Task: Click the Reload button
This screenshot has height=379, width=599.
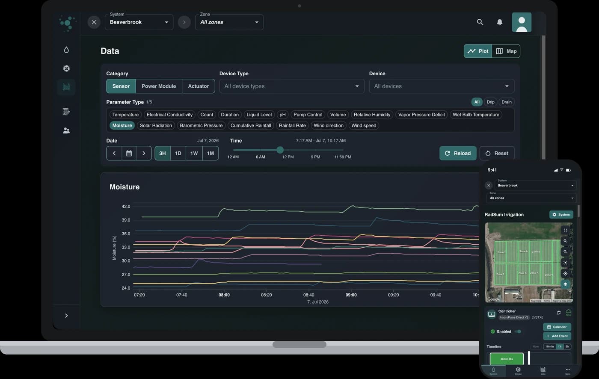Action: (458, 153)
